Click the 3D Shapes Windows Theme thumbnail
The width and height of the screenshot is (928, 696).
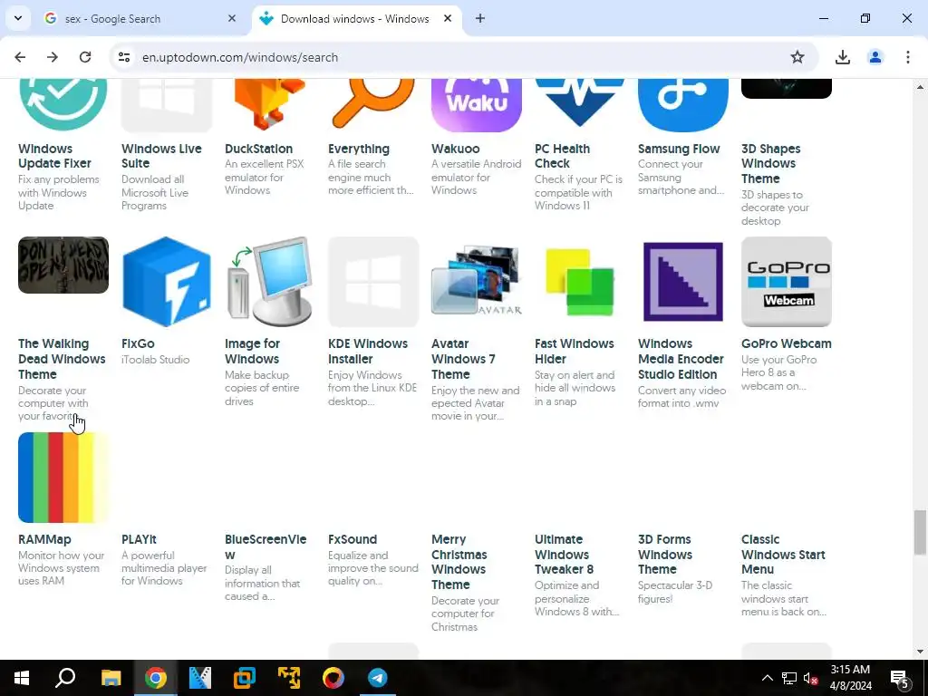click(786, 89)
